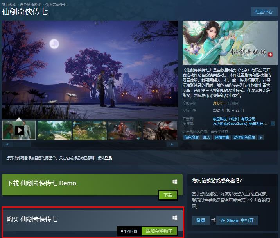The image size is (280, 238).
Task: Select the aerial combat screenshot thumbnail
Action: coord(90,130)
